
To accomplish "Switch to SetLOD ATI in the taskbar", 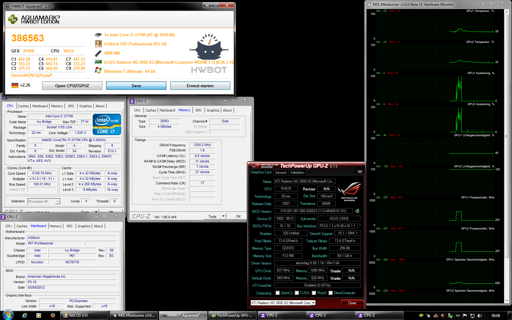I will coord(84,315).
